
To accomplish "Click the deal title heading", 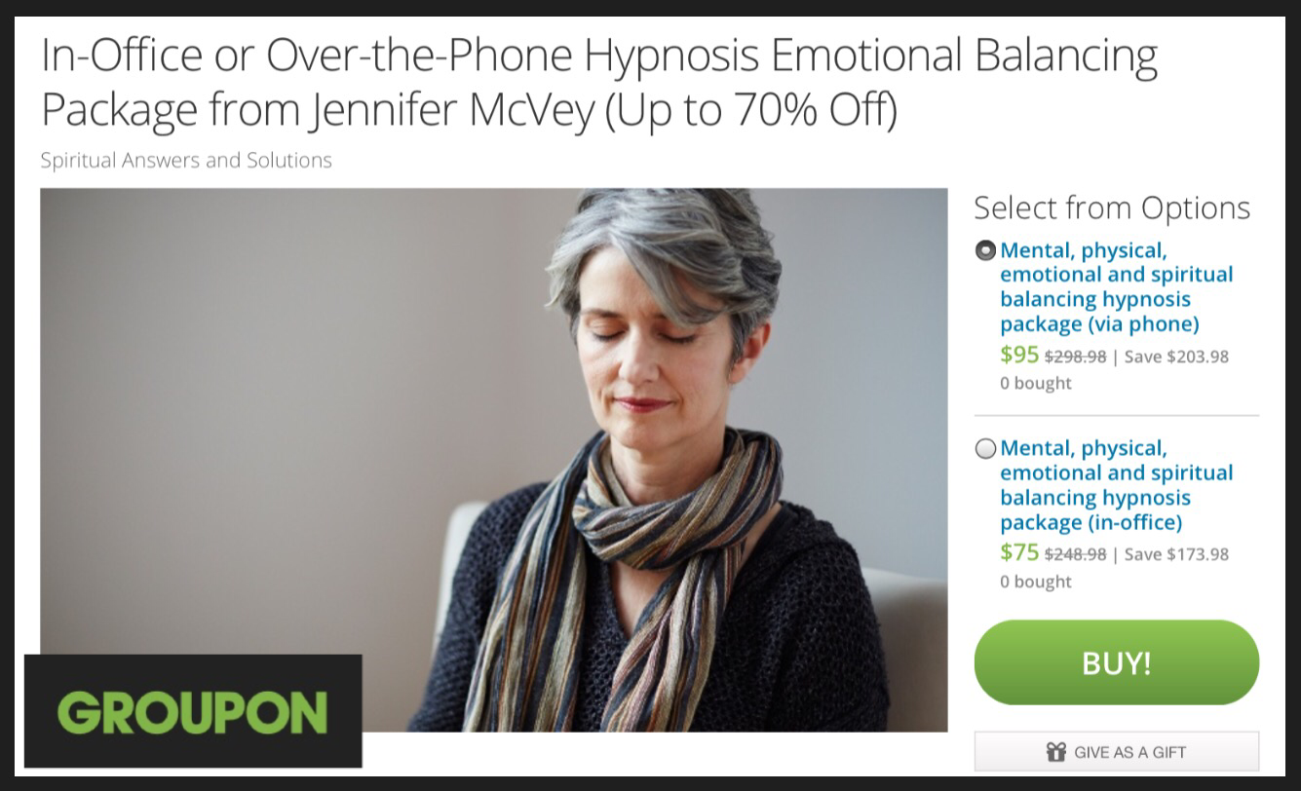I will click(598, 84).
